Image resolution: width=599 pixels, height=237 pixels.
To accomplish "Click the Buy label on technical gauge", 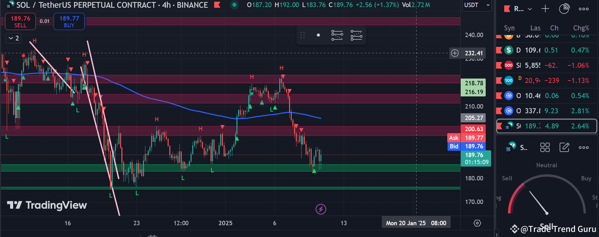I will [x=586, y=178].
